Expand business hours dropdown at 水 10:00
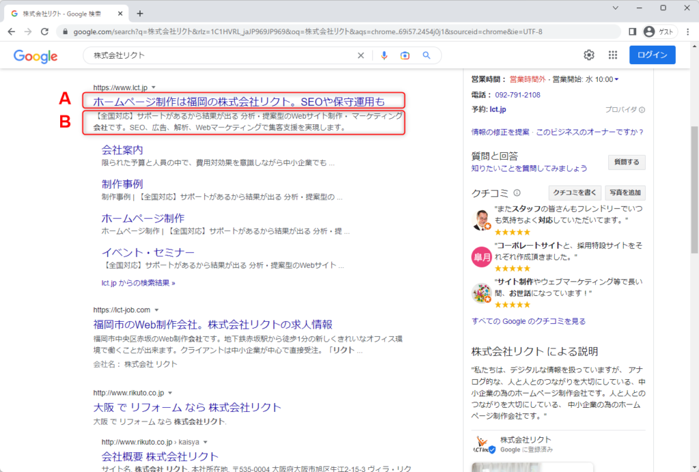The image size is (699, 472). point(616,79)
